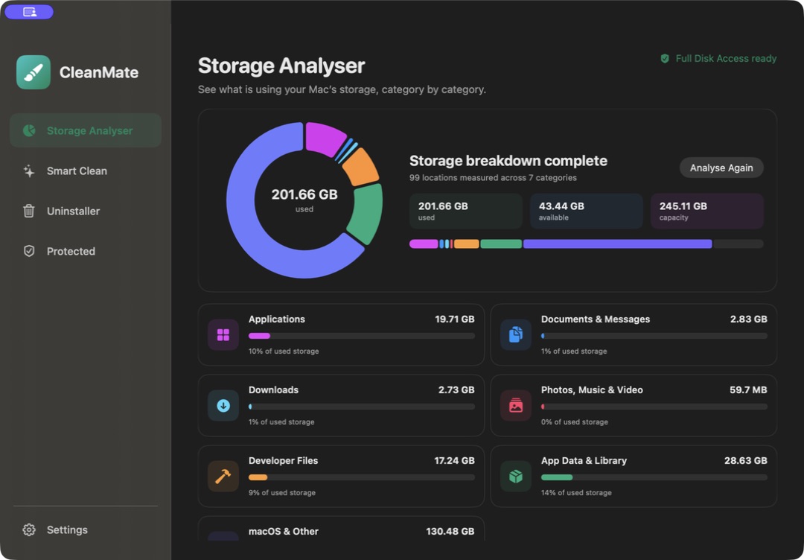The height and width of the screenshot is (560, 804).
Task: Click the Storage Analyser pie chart icon
Action: click(29, 131)
